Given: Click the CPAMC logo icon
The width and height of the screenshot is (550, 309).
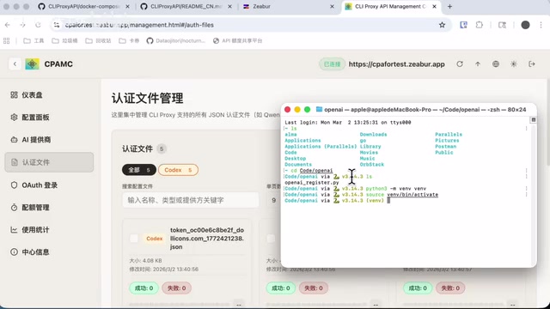Looking at the screenshot, I should pos(32,64).
